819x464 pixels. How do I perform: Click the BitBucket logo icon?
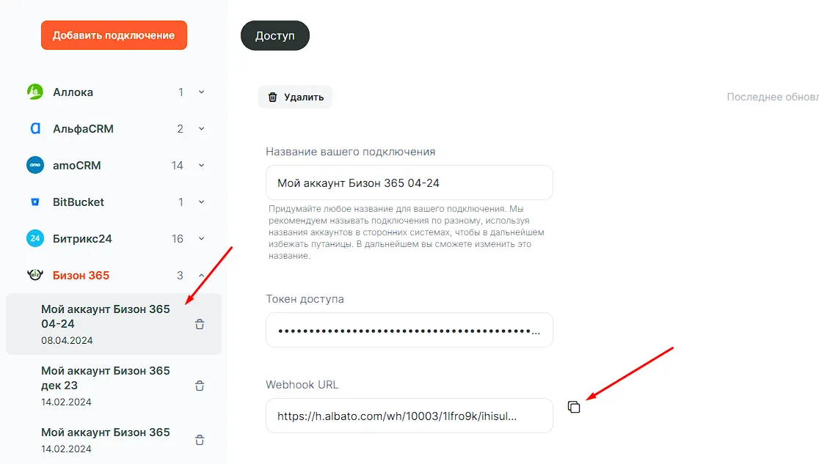click(x=35, y=202)
